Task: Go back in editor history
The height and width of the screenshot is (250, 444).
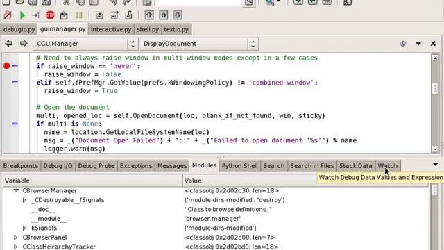Action: [x=9, y=44]
